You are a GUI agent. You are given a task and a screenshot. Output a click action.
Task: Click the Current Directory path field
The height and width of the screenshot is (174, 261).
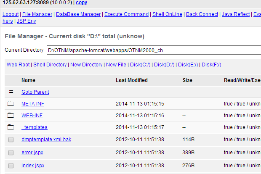(154, 50)
